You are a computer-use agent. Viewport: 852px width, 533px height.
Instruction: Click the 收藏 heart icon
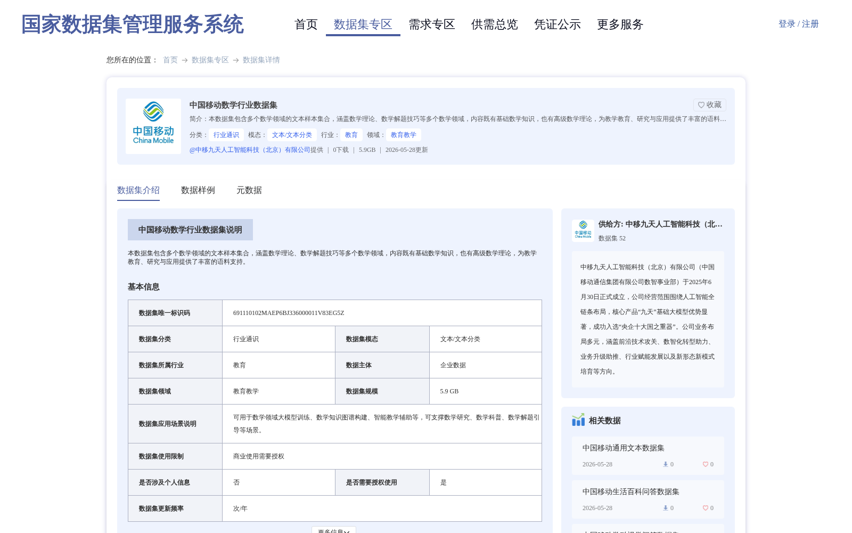pos(701,105)
